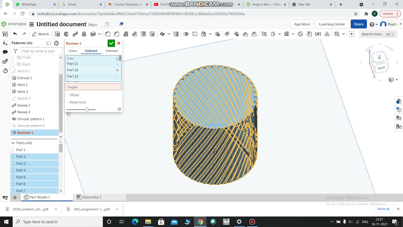Open the Learning Center
The height and width of the screenshot is (227, 403).
pos(332,24)
